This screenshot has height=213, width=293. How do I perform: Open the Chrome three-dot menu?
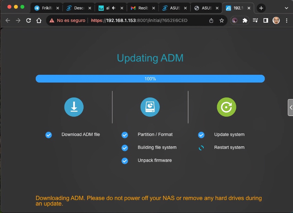coord(287,20)
